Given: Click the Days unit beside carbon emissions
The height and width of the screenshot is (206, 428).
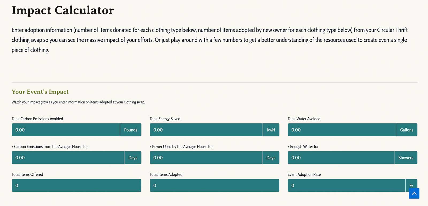Looking at the screenshot, I should pyautogui.click(x=133, y=158).
